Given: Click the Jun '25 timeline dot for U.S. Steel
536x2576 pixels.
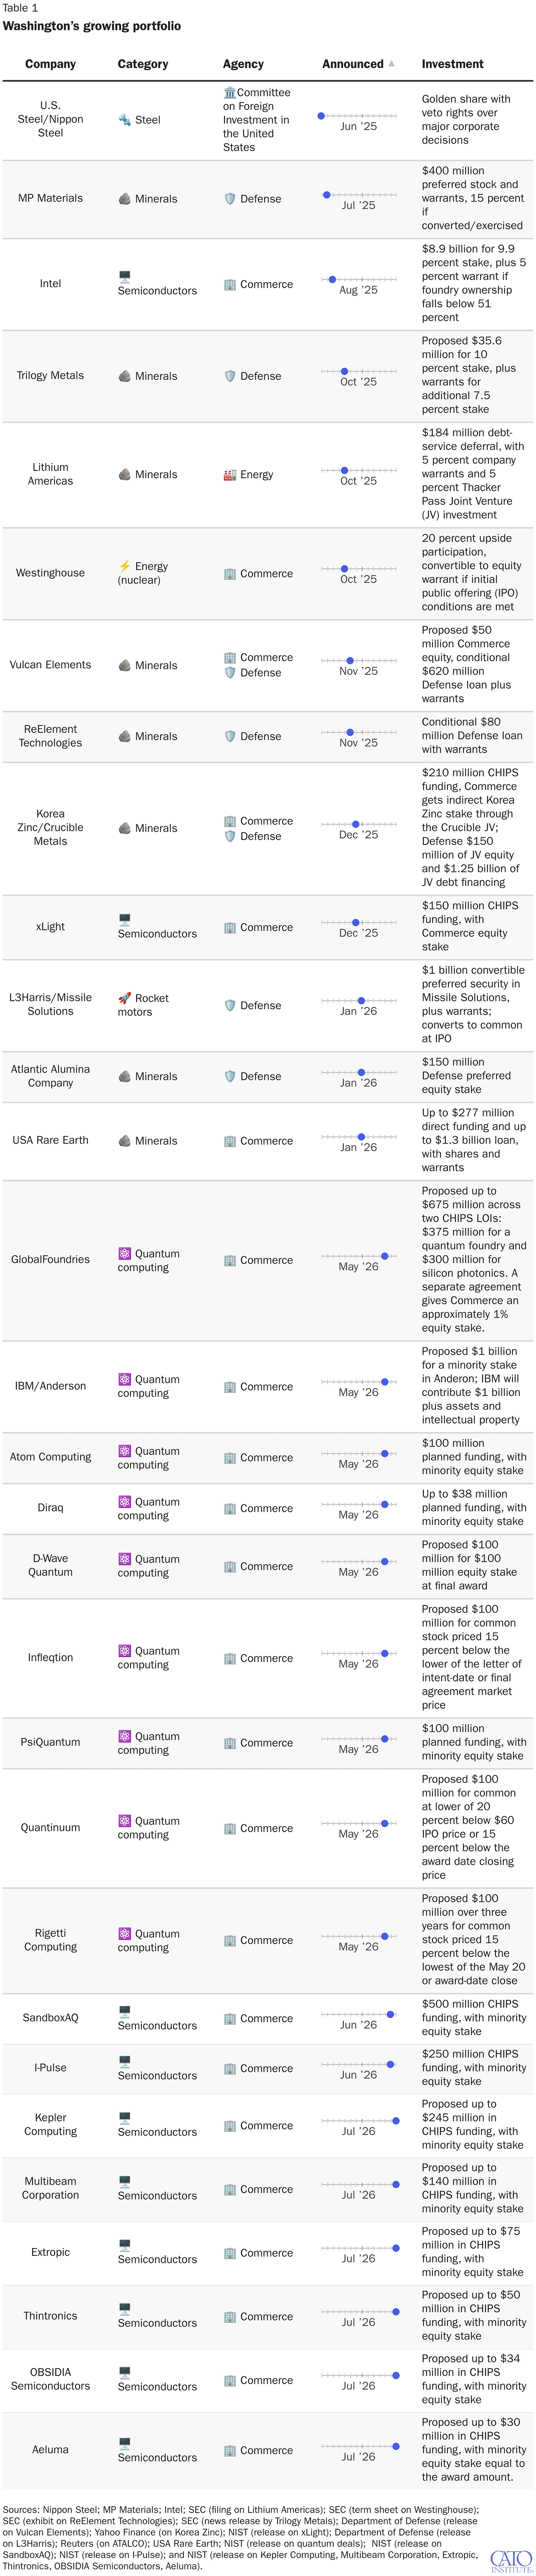Looking at the screenshot, I should 321,116.
